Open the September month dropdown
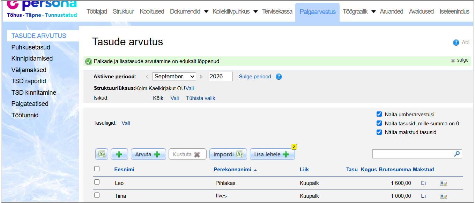 [174, 77]
